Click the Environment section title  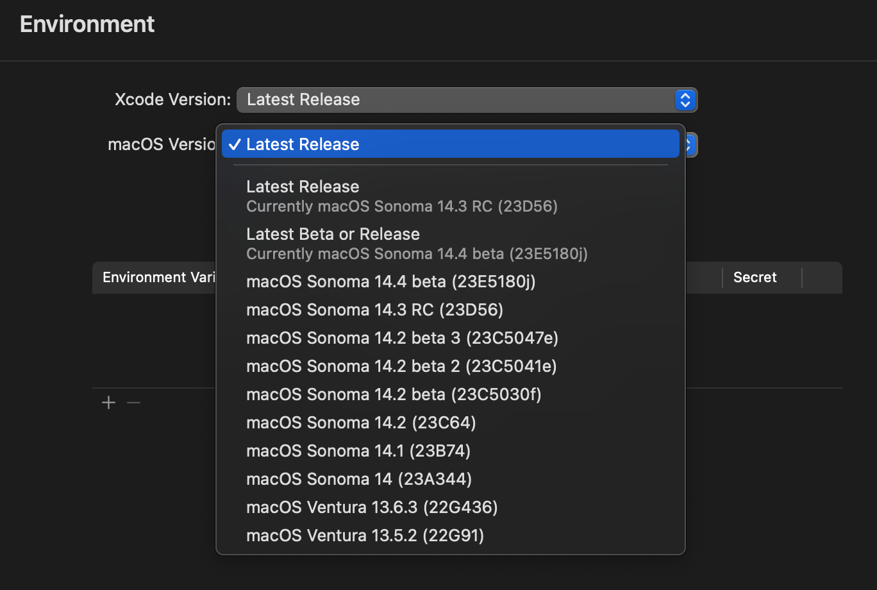click(x=87, y=24)
